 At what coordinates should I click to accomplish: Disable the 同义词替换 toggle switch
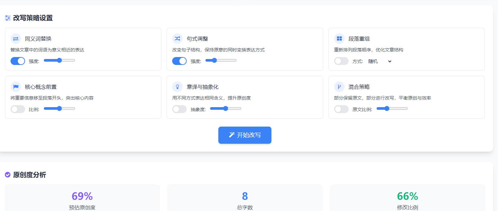click(18, 61)
